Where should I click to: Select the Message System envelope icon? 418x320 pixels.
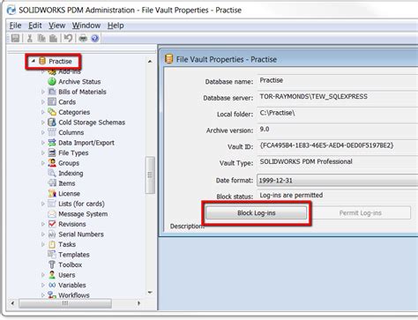(x=52, y=213)
